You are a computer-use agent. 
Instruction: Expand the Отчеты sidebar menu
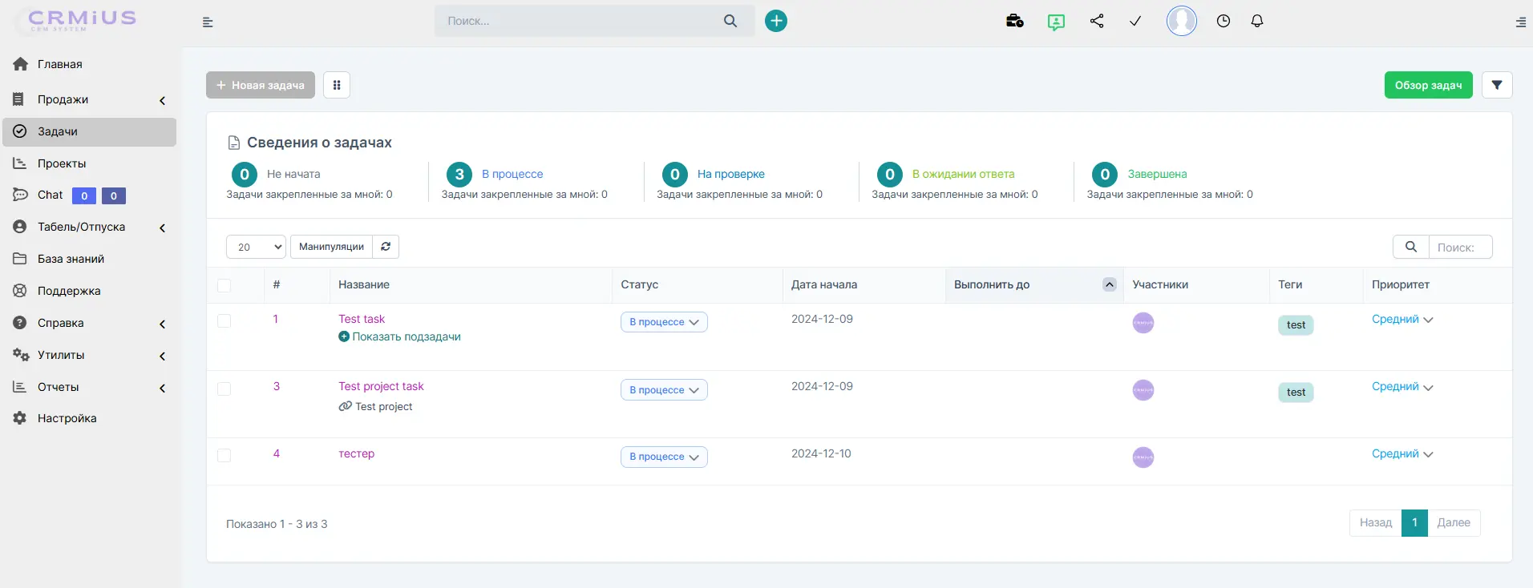[89, 387]
